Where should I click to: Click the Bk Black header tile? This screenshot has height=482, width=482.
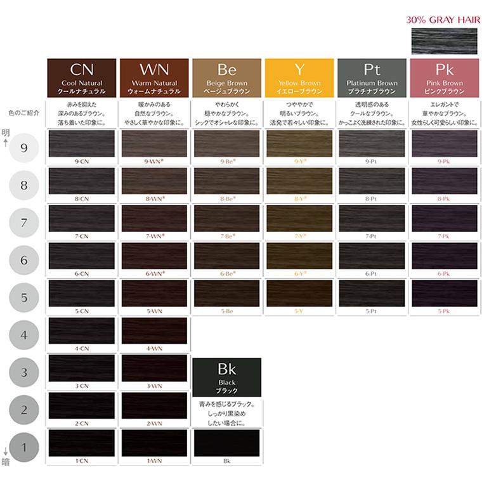tap(226, 377)
